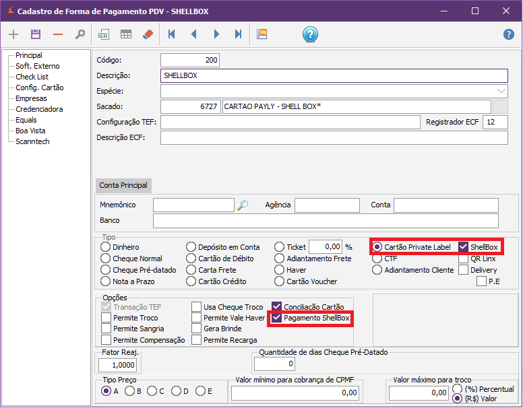The width and height of the screenshot is (523, 408).
Task: Enable Permite Compensação option
Action: pos(106,340)
